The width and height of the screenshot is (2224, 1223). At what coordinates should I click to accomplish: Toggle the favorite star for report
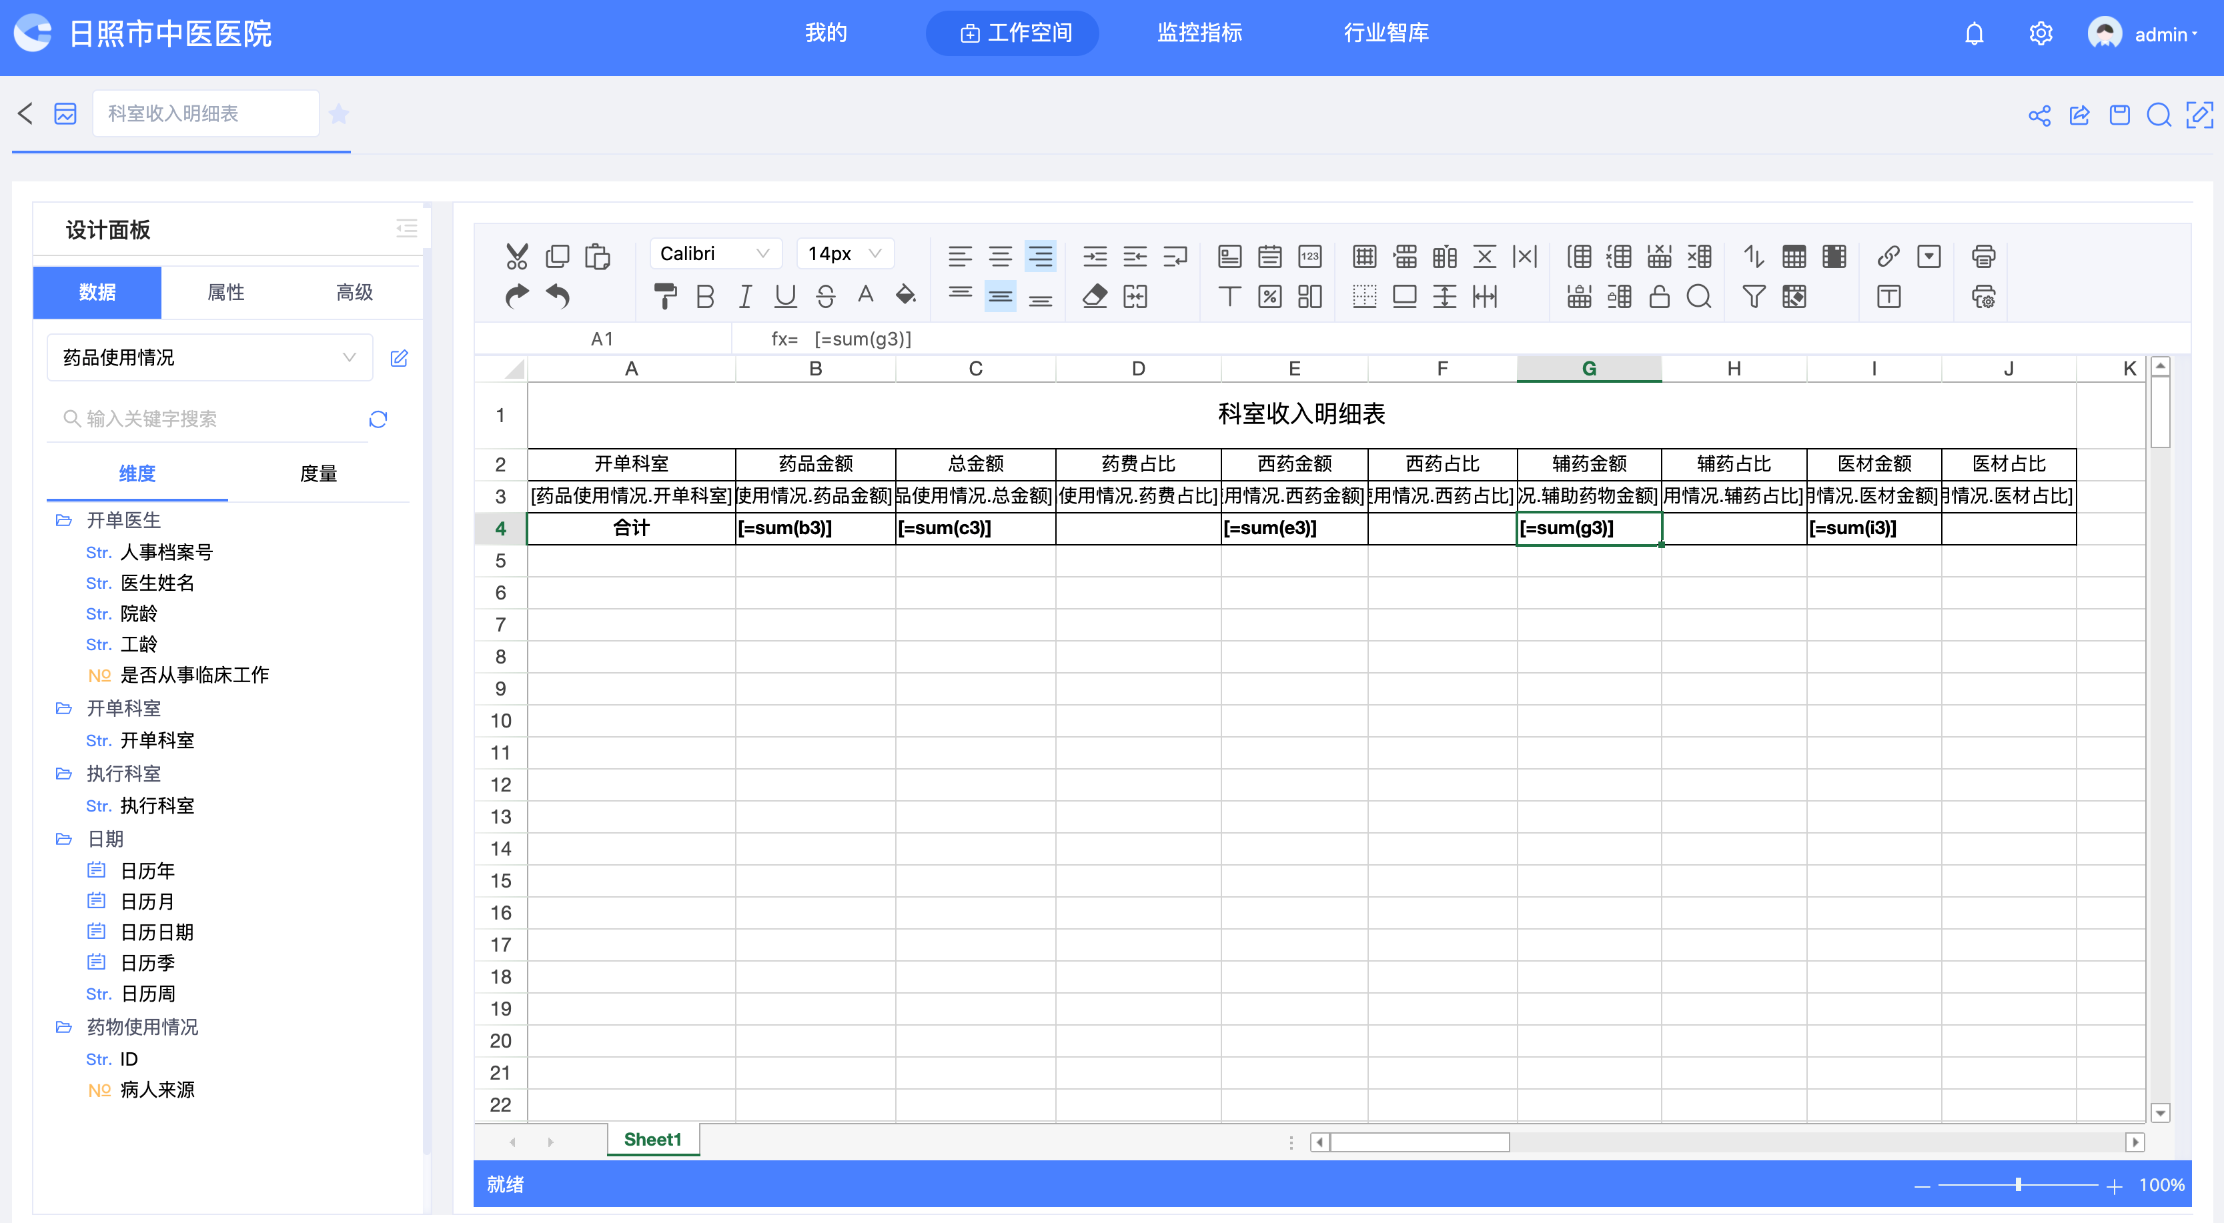pyautogui.click(x=340, y=114)
